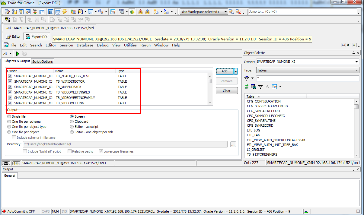Screen dimensions: 364x215
Task: Open the Database menu
Action: (85, 45)
